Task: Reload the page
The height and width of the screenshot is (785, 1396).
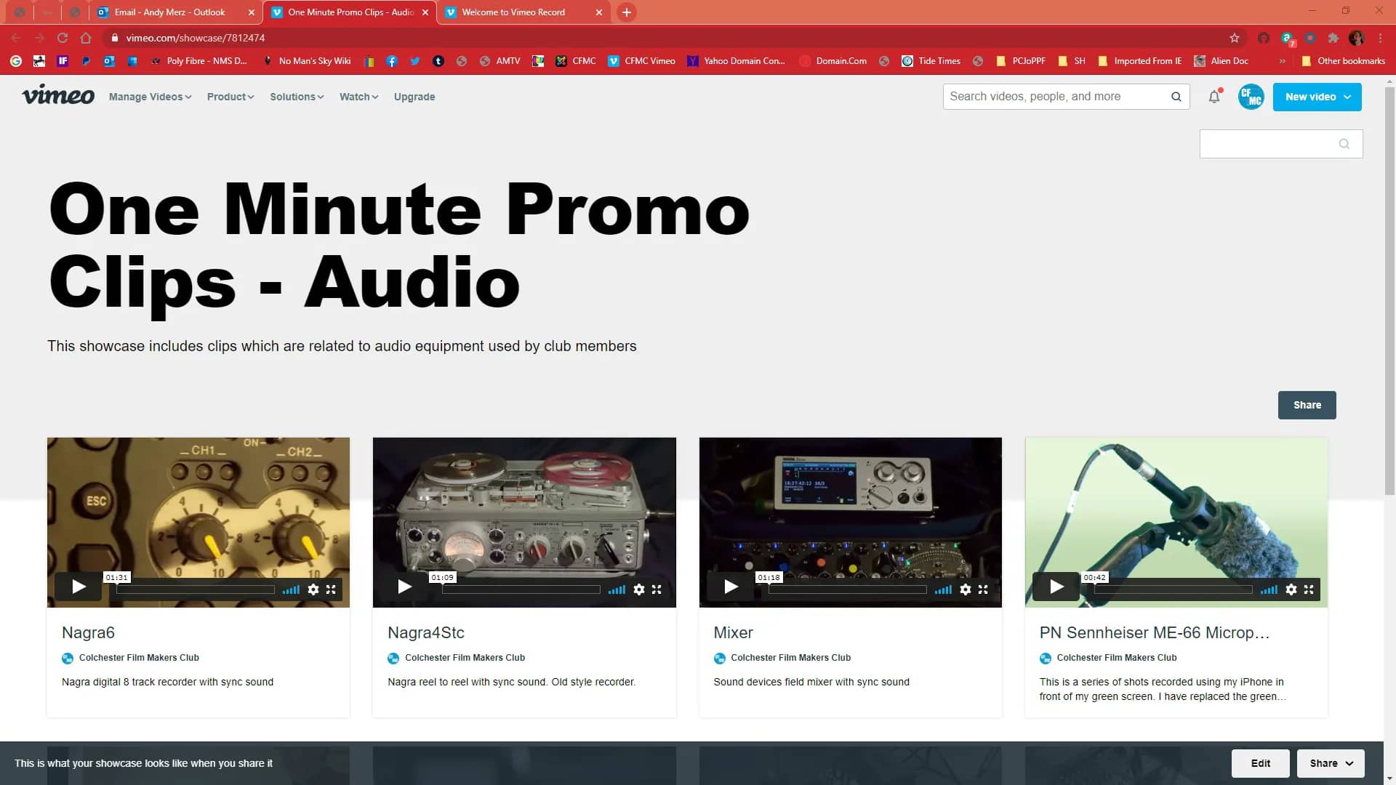Action: tap(63, 38)
